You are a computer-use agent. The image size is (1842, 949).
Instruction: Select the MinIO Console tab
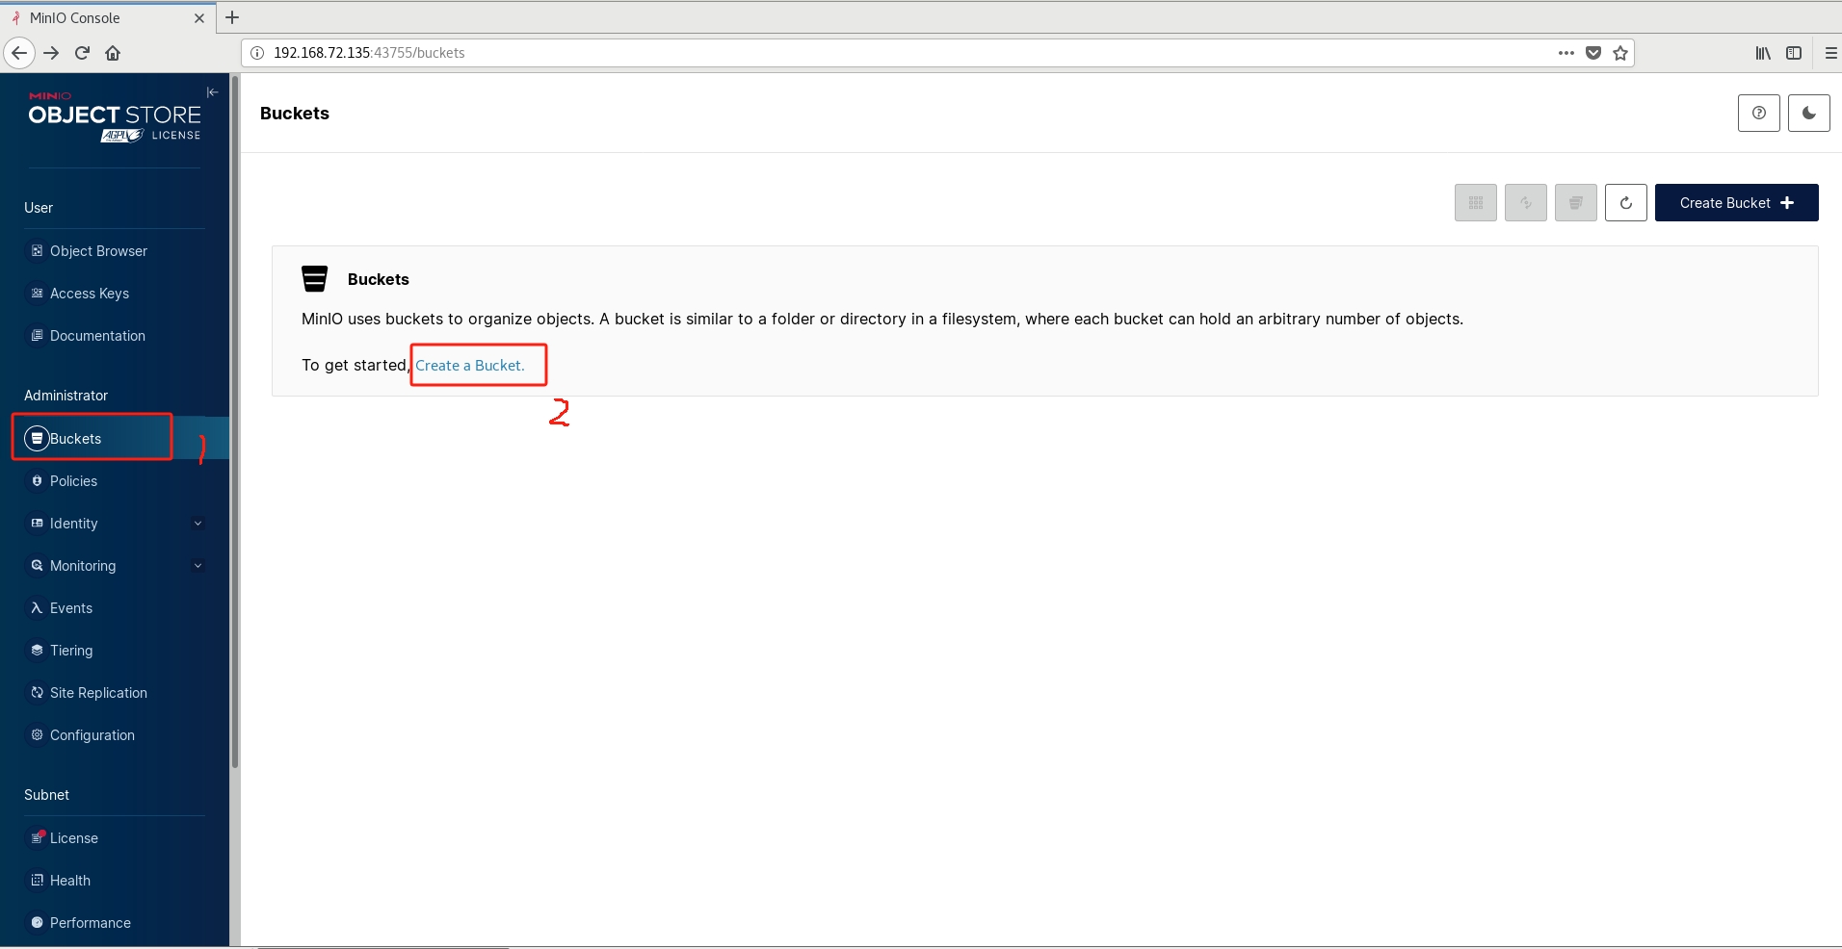point(106,17)
